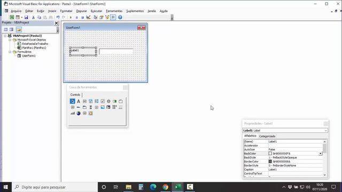Pick the ListBox control in toolbox
The image size is (342, 192).
[x=96, y=101]
